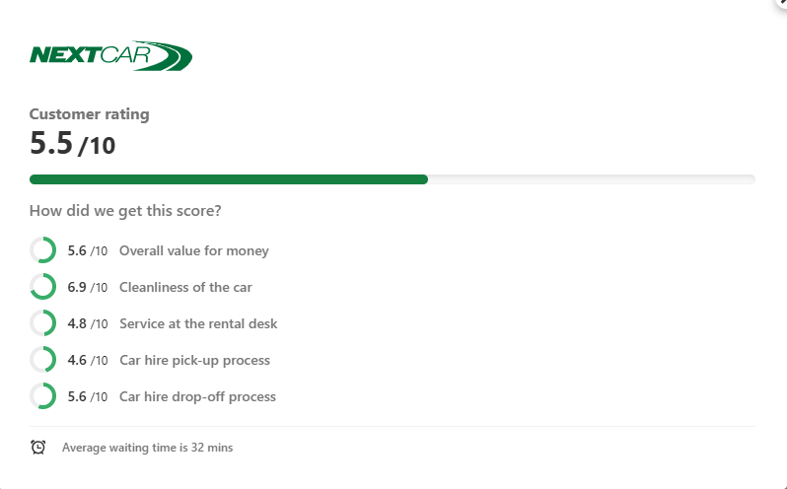Click the ring icon for Cleanliness of the car
This screenshot has height=489, width=787.
42,287
